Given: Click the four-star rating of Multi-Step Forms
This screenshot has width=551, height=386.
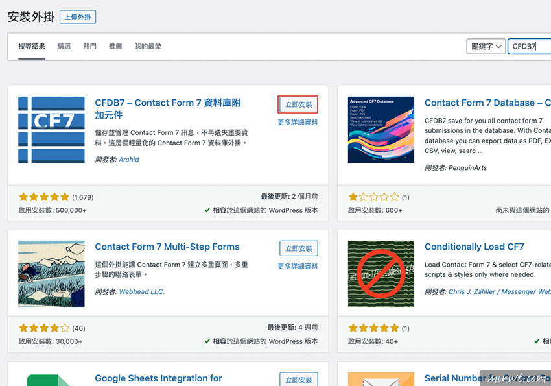Looking at the screenshot, I should (x=44, y=328).
